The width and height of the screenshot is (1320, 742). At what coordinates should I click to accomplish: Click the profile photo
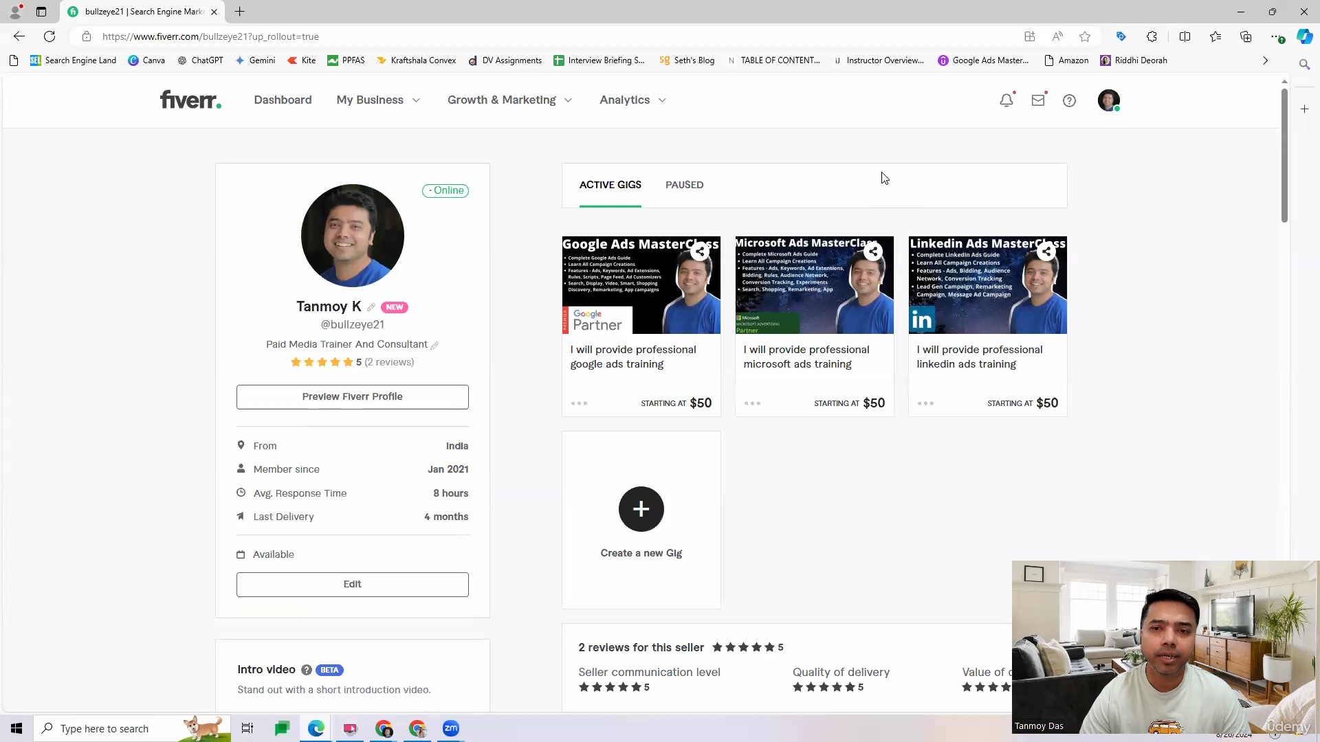click(352, 236)
